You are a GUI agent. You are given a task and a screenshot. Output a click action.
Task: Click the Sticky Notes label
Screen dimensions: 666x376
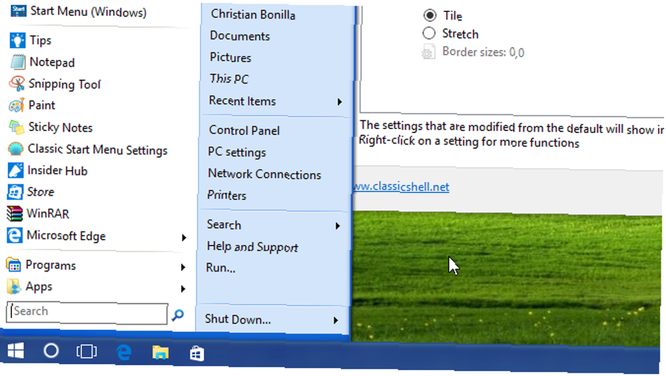pos(61,127)
